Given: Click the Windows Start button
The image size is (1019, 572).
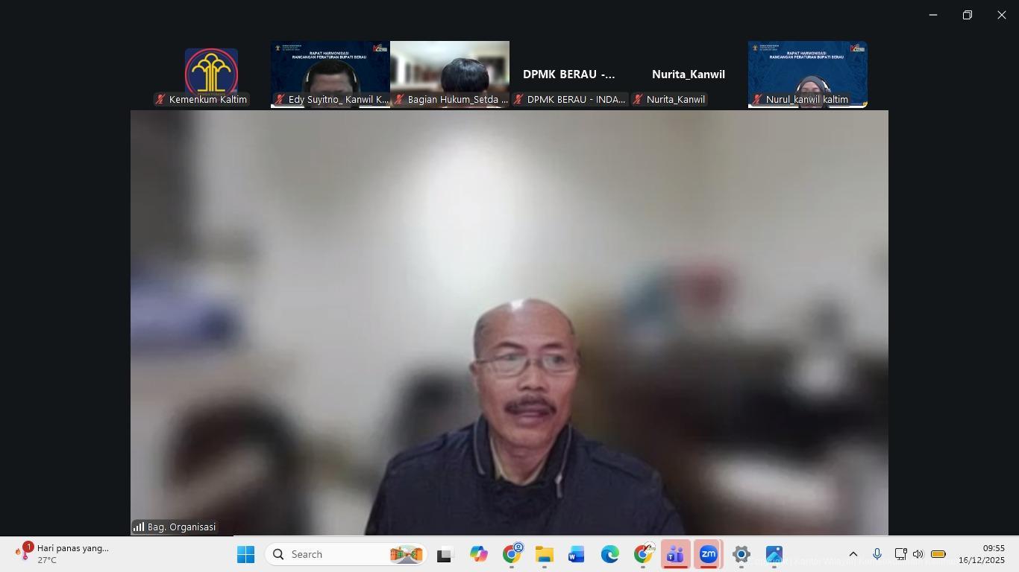Looking at the screenshot, I should click(x=245, y=555).
